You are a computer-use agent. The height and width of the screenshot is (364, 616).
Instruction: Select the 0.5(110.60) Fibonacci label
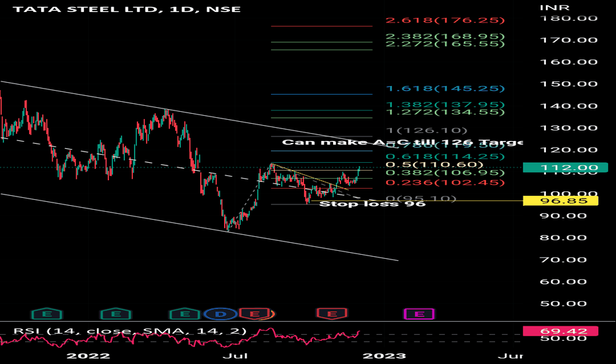pyautogui.click(x=434, y=165)
